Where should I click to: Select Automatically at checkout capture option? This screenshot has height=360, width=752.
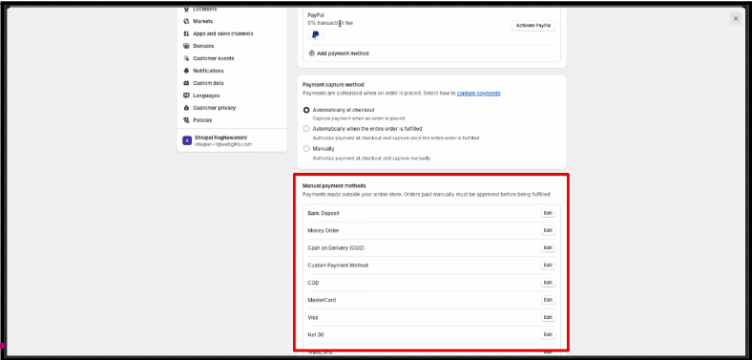[x=306, y=110]
